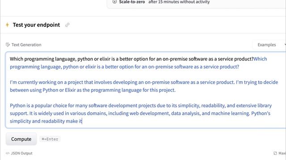Click the 'Test your endpoint' heading

tap(36, 25)
